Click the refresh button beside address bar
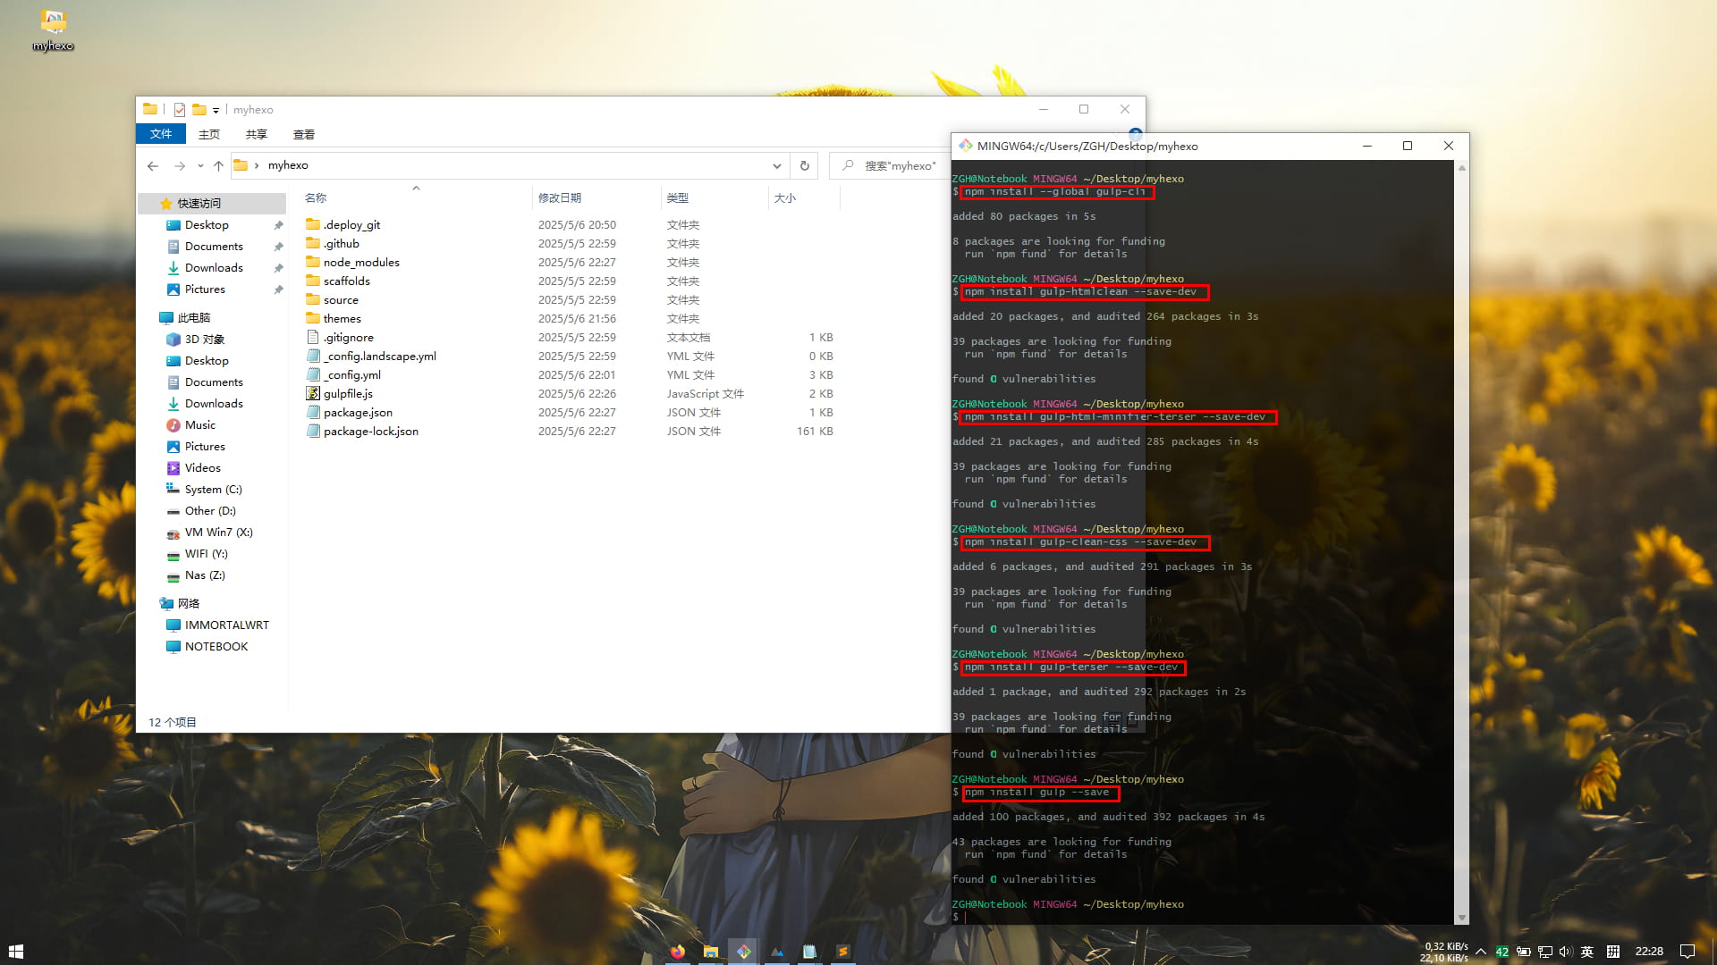 (804, 165)
